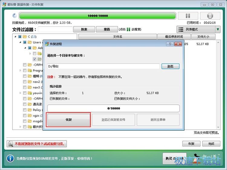Click the Buy (购买) button
227x170 pixels.
[x=174, y=159]
